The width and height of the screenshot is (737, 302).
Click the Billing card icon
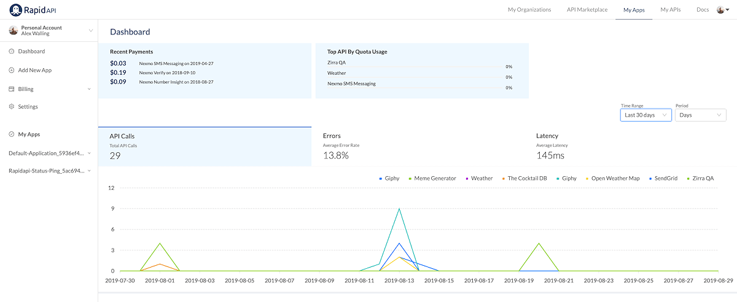point(12,89)
